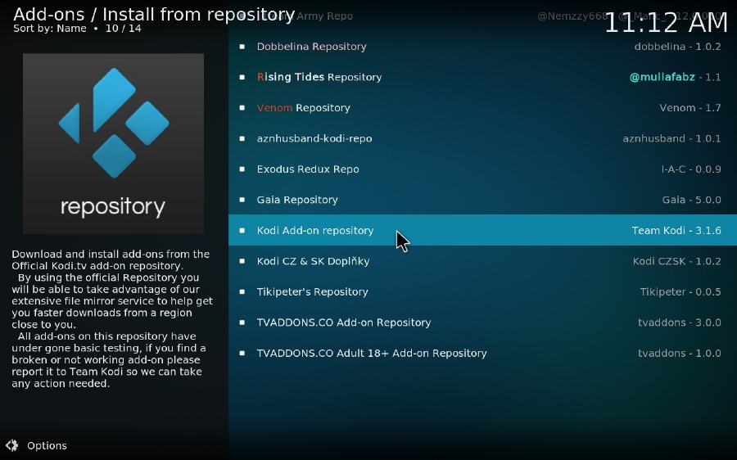Open Tikipeter's Repository
The image size is (737, 460).
482,291
